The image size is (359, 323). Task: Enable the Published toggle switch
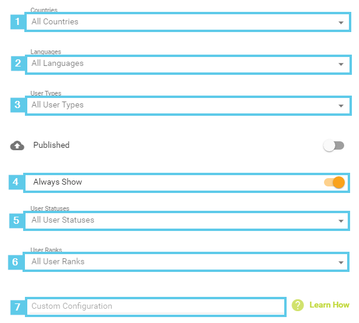point(333,145)
